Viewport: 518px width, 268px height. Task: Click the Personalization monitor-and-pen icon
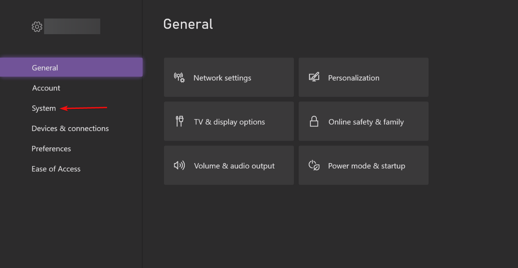pos(314,77)
